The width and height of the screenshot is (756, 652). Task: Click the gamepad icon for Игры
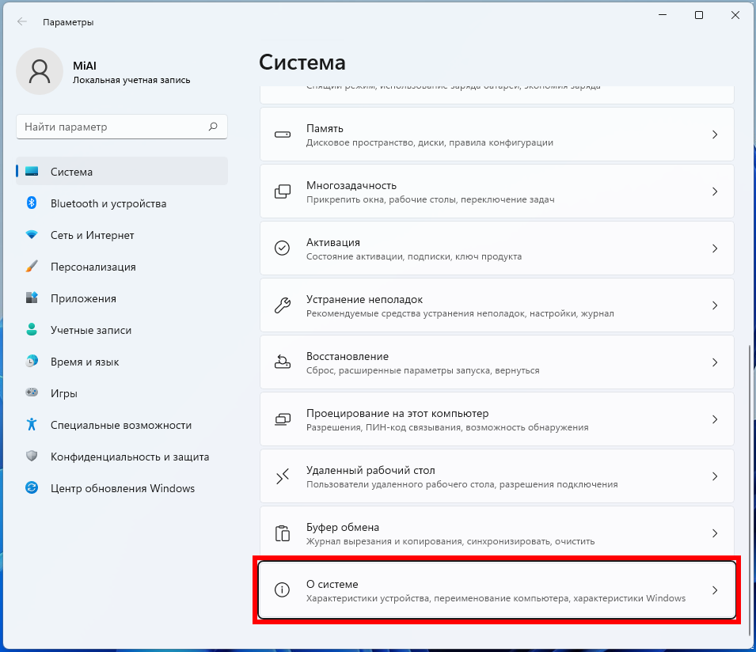[32, 392]
